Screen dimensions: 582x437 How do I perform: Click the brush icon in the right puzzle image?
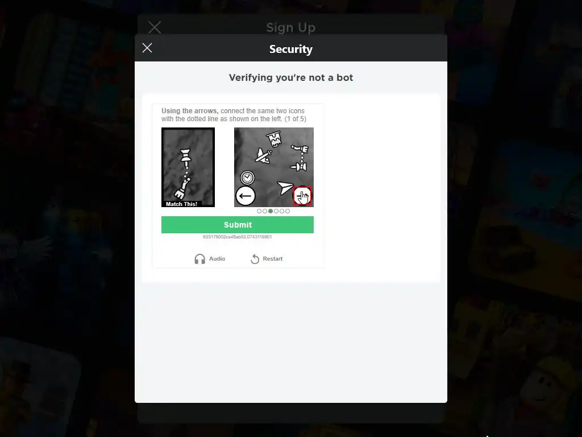[x=301, y=150]
